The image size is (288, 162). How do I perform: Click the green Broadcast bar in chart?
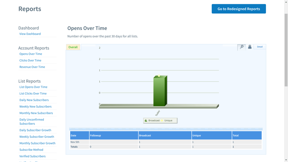159,92
